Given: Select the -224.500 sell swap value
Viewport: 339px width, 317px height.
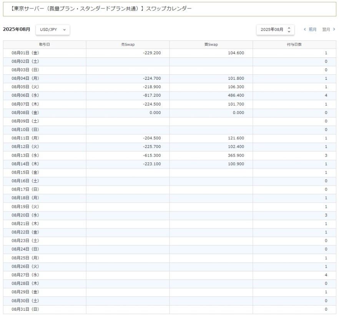Looking at the screenshot, I should (152, 104).
